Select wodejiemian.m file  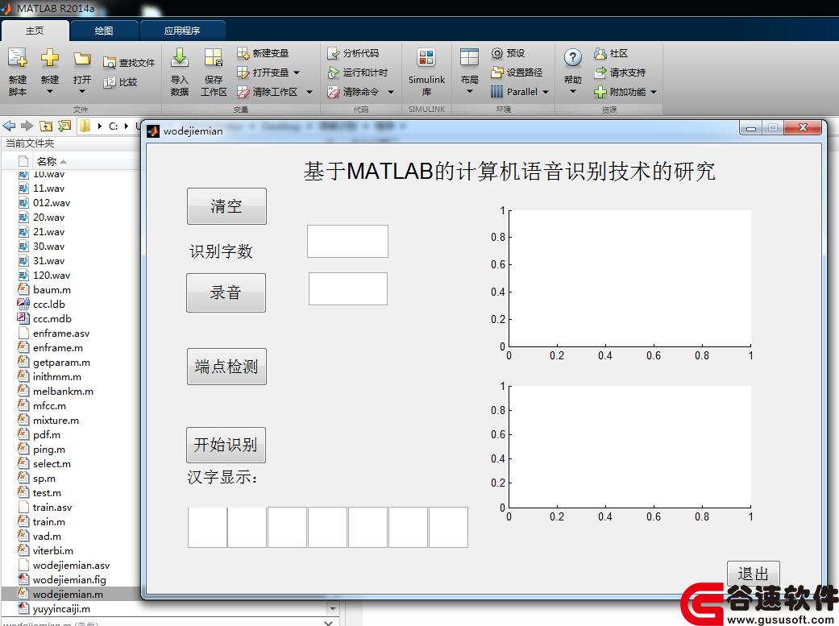tap(68, 594)
